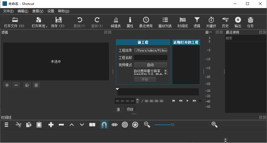
Task: Split at playhead timeline icon
Action: click(x=92, y=125)
